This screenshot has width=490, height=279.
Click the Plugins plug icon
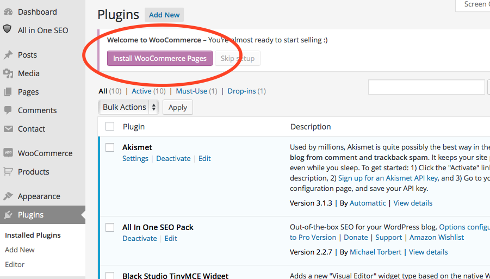(8, 215)
